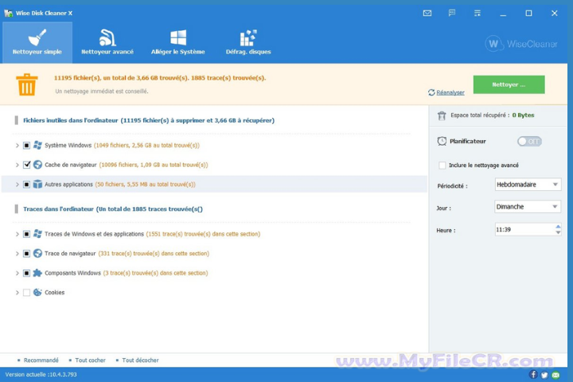The image size is (573, 382).
Task: Click the Wise Disk Cleaner app icon in the title bar
Action: tap(8, 14)
